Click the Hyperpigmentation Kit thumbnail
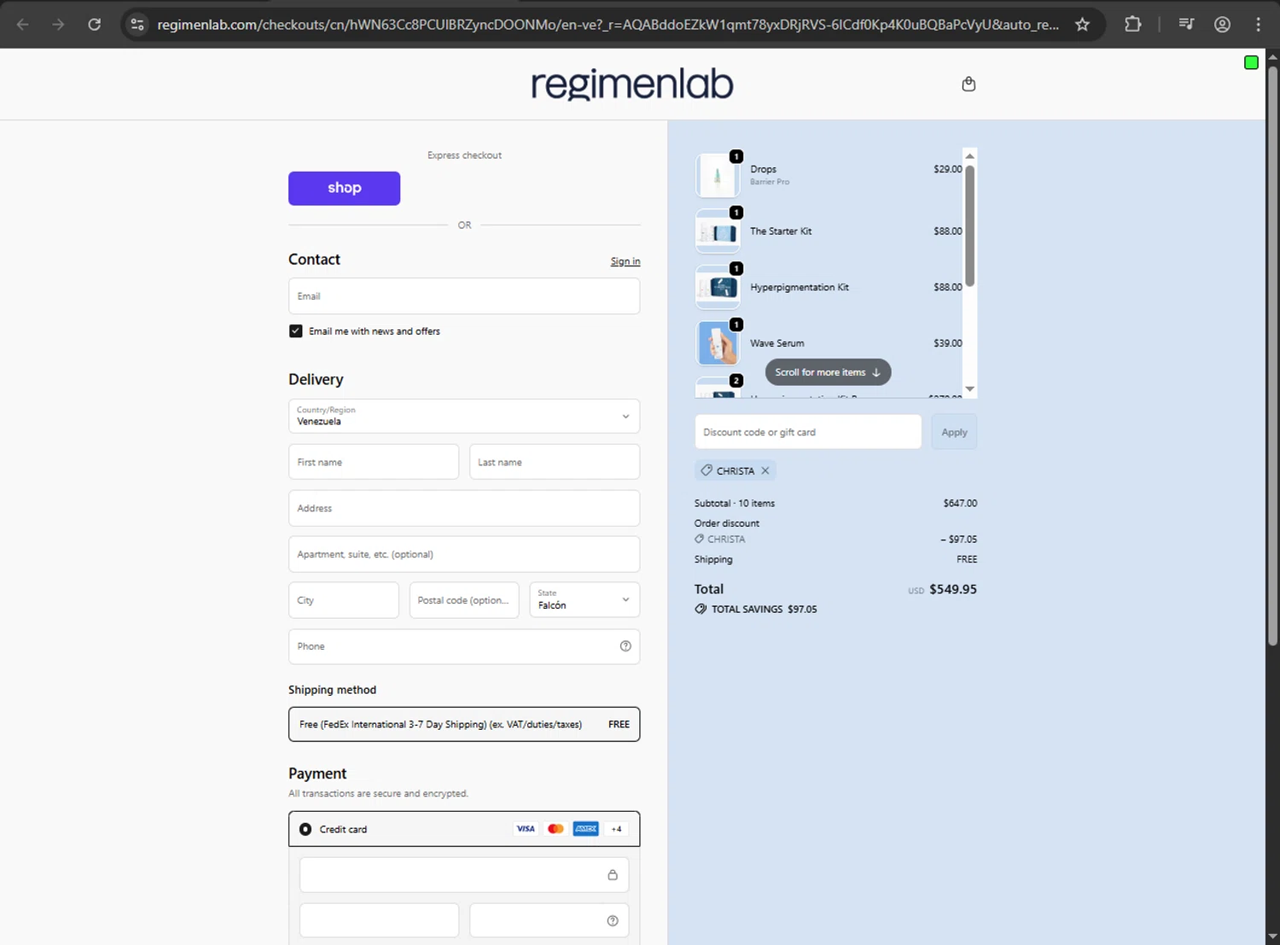 coord(718,288)
